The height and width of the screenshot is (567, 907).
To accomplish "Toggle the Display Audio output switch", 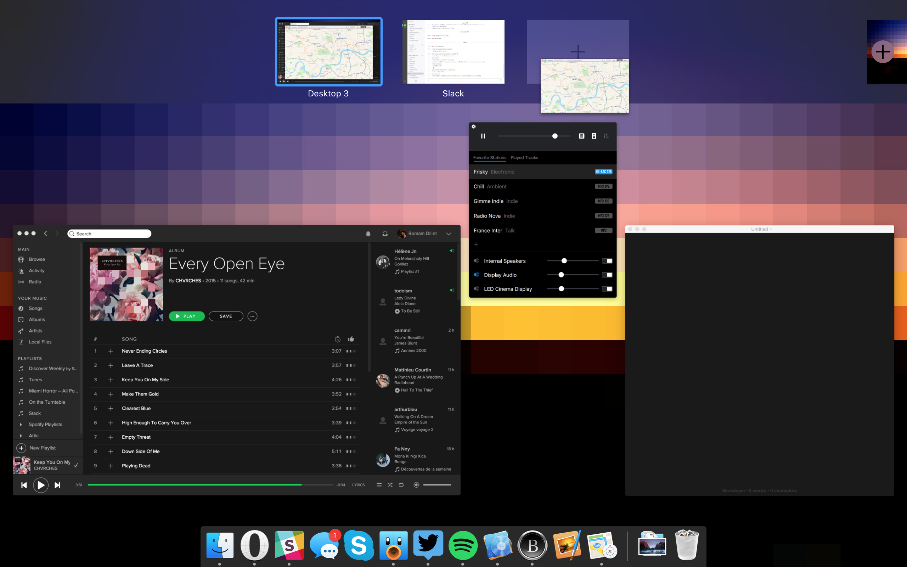I will 607,275.
